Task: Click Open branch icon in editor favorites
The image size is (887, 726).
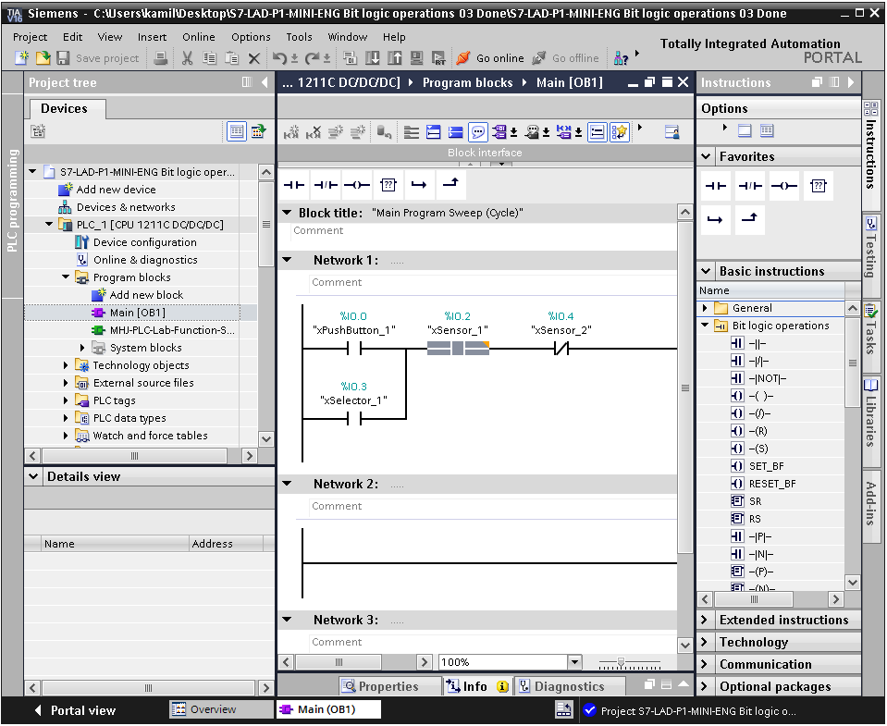Action: (x=419, y=185)
